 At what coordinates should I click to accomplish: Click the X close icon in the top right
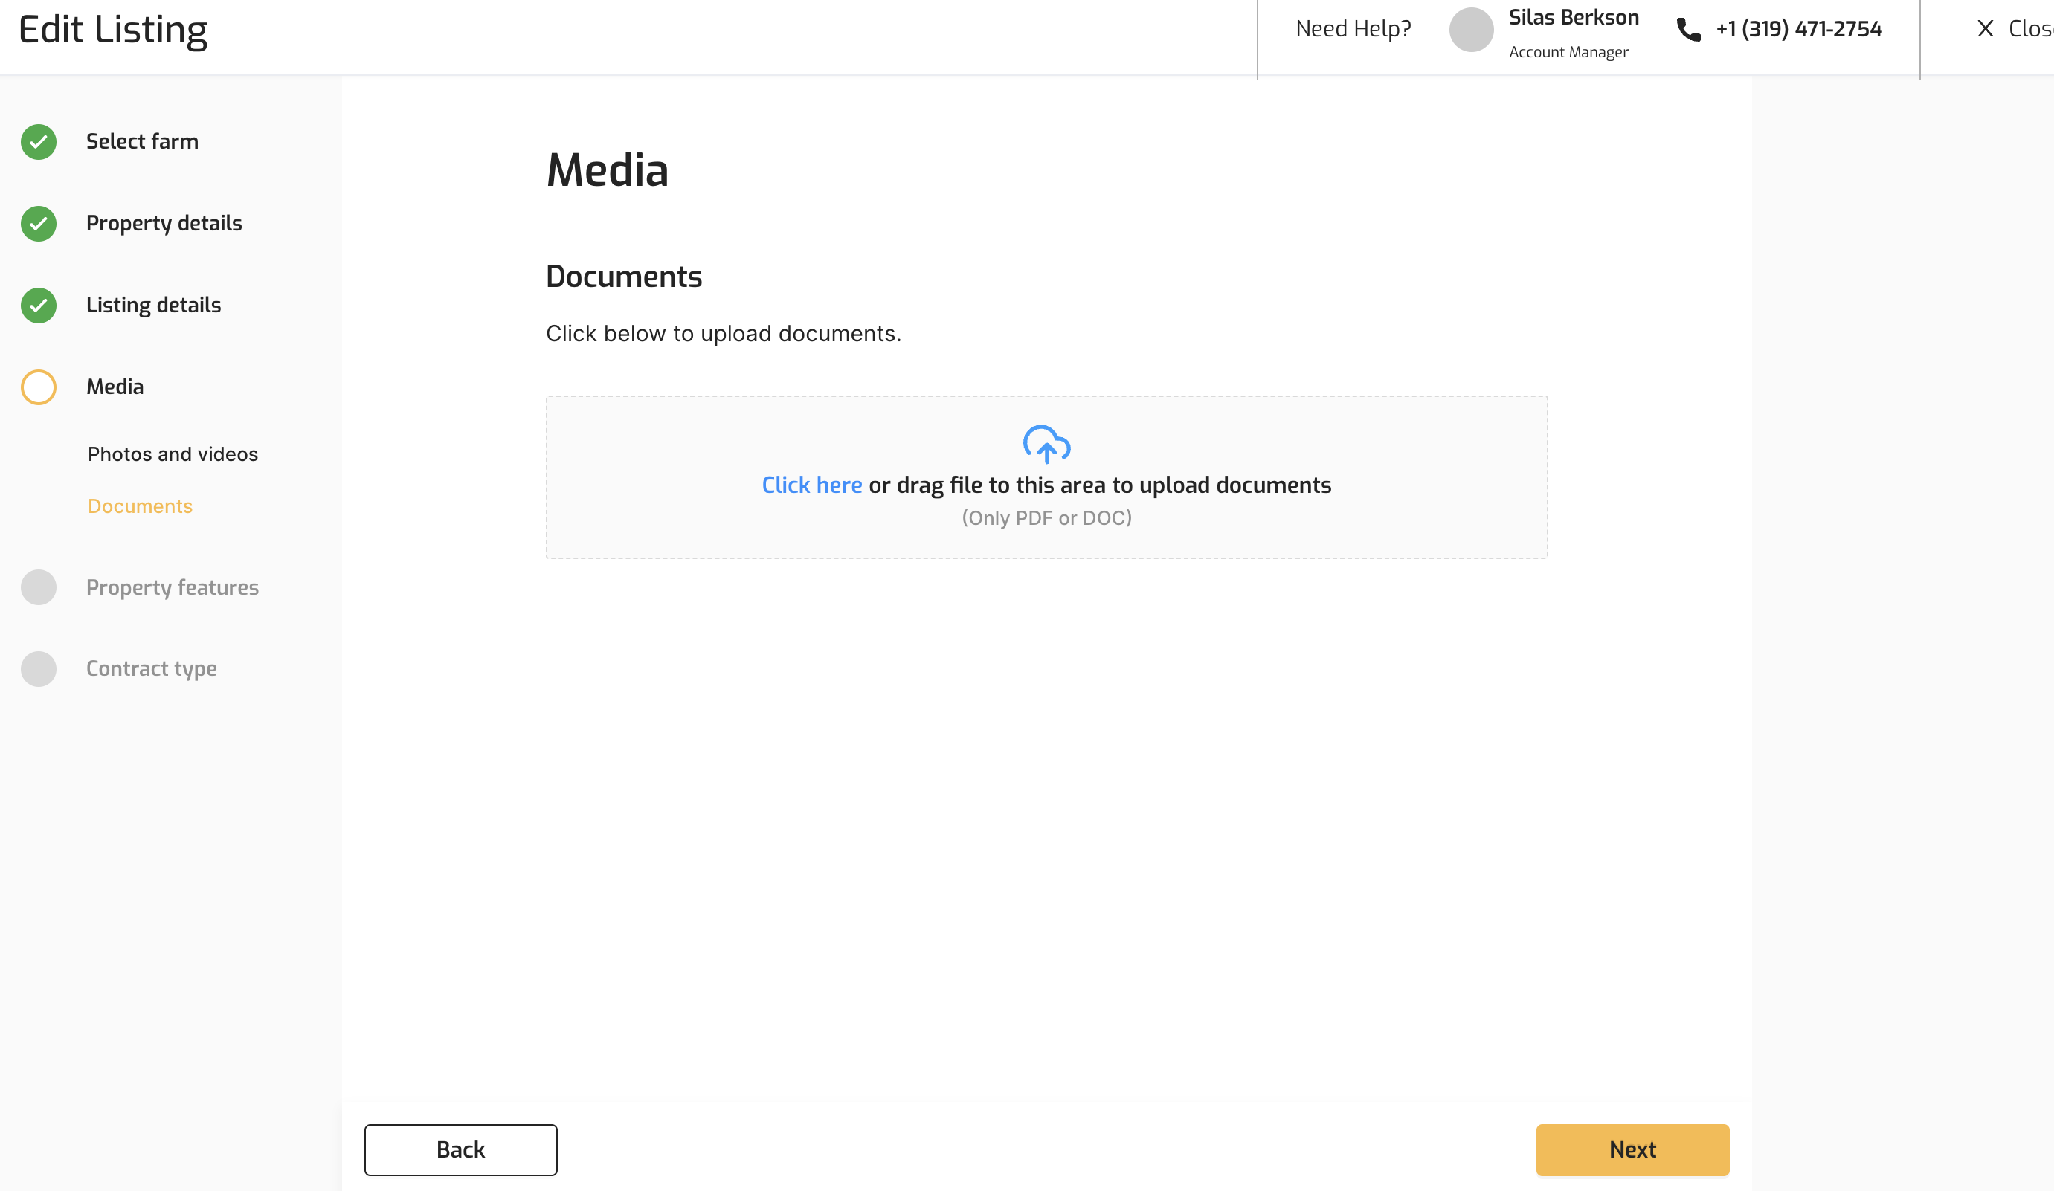[x=1985, y=29]
